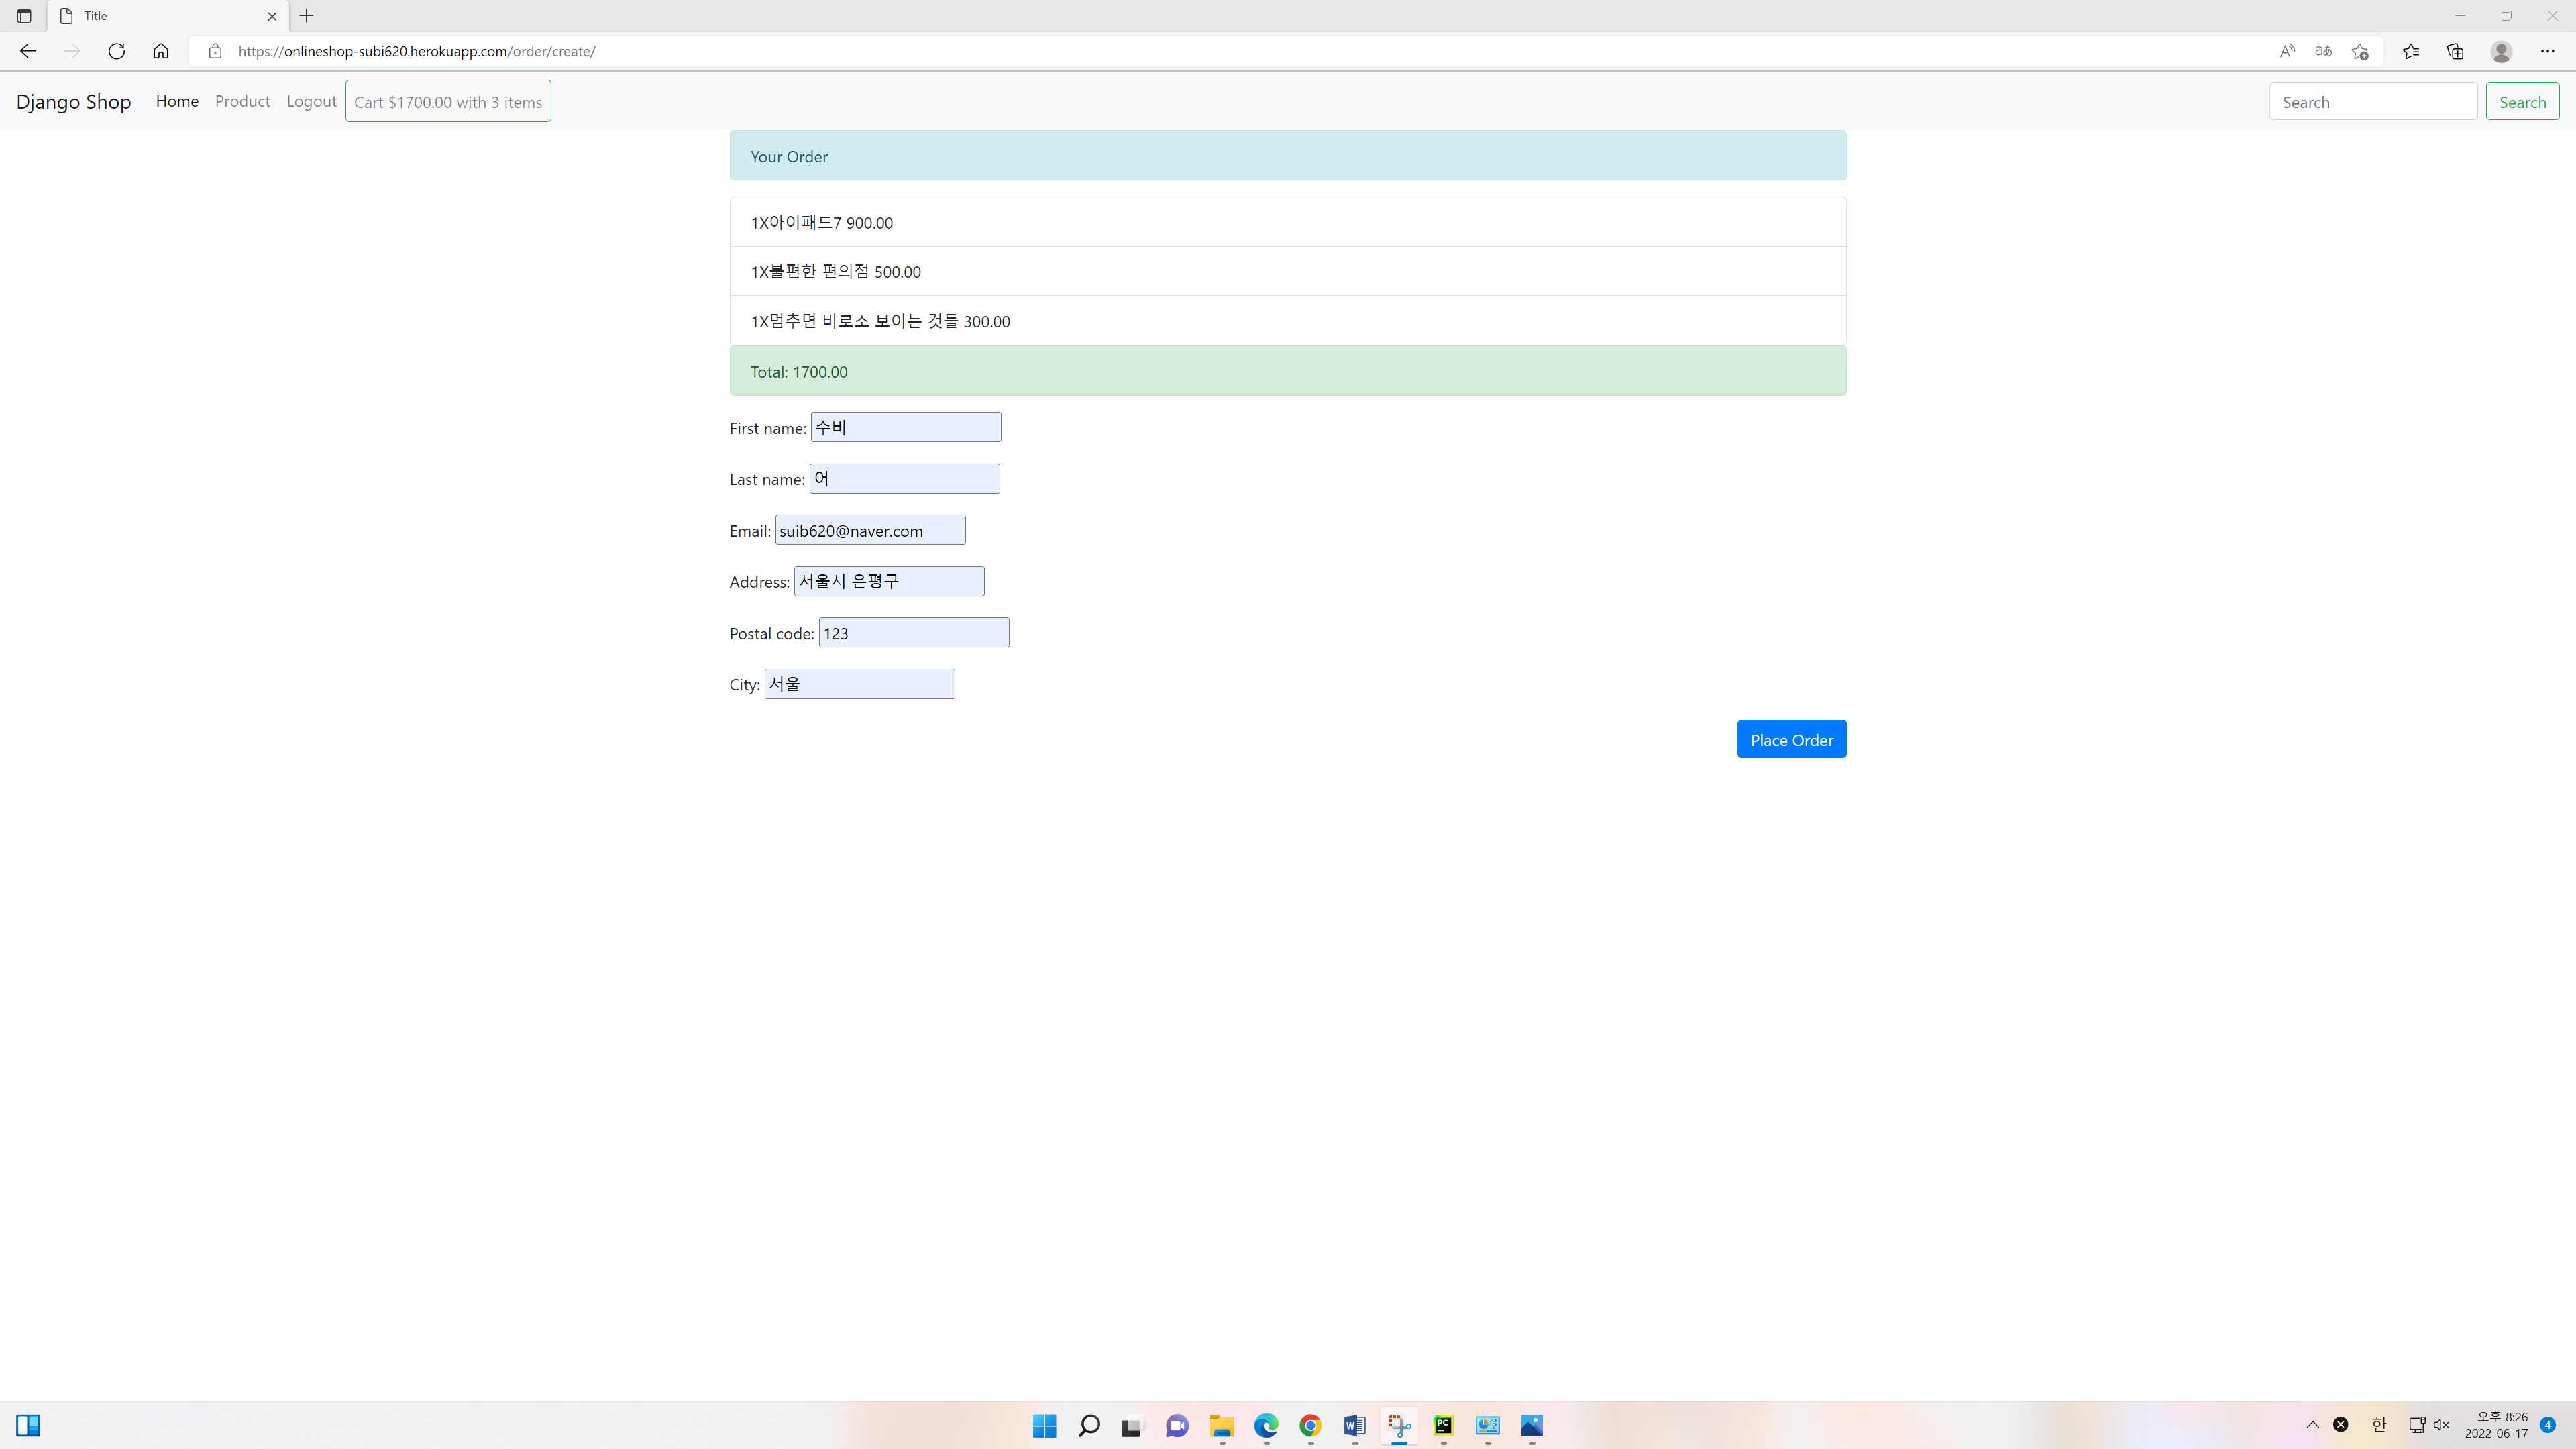This screenshot has height=1449, width=2576.
Task: Open a new tab with the plus icon
Action: (x=307, y=16)
